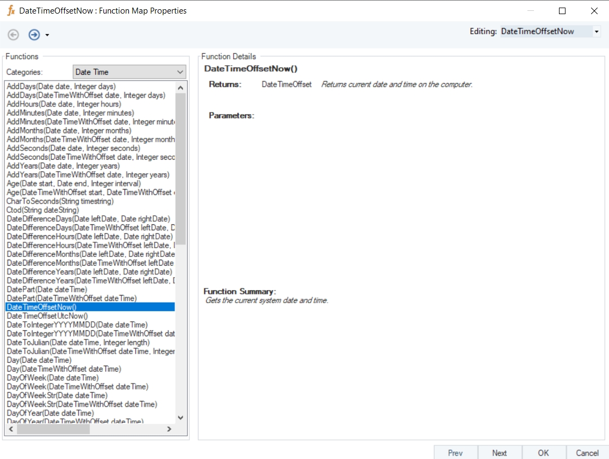Select DateDifferenceHours(Date leftDate, Date rightDate)

(x=90, y=236)
